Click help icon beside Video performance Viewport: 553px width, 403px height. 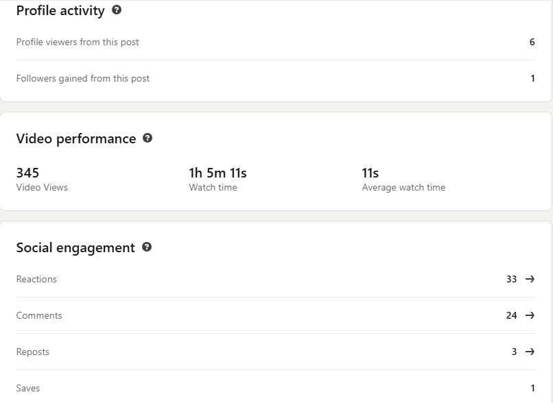[x=148, y=138]
